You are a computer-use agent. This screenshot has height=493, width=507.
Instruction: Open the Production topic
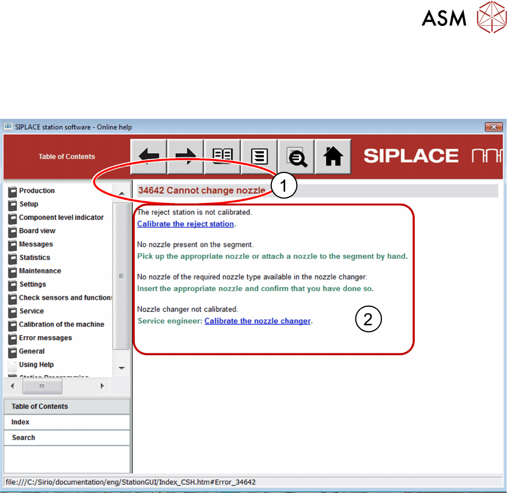(x=37, y=191)
